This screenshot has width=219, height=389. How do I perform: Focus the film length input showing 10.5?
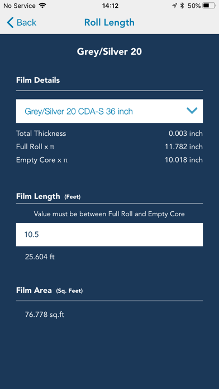point(109,234)
